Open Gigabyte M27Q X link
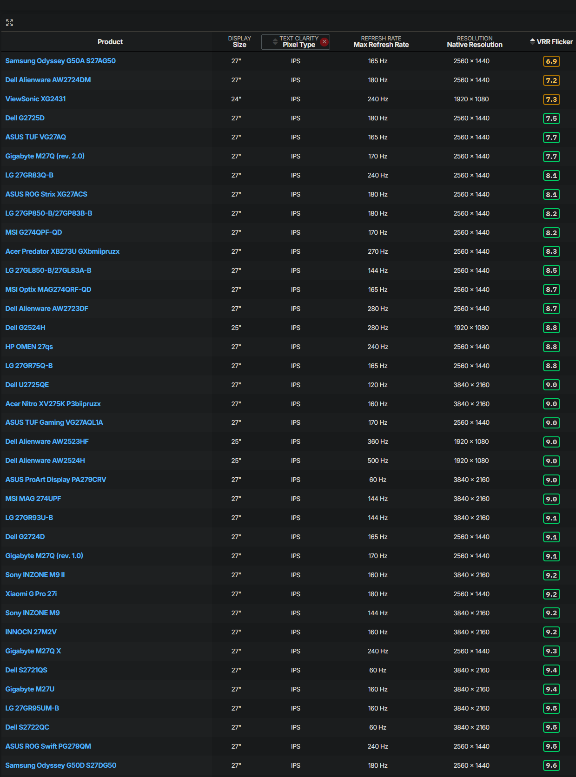This screenshot has height=777, width=576. (33, 651)
